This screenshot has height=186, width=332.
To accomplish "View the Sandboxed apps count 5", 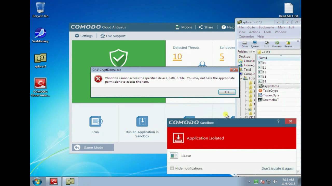I will (222, 57).
